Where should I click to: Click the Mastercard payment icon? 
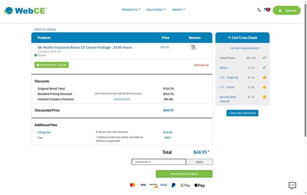(132, 185)
